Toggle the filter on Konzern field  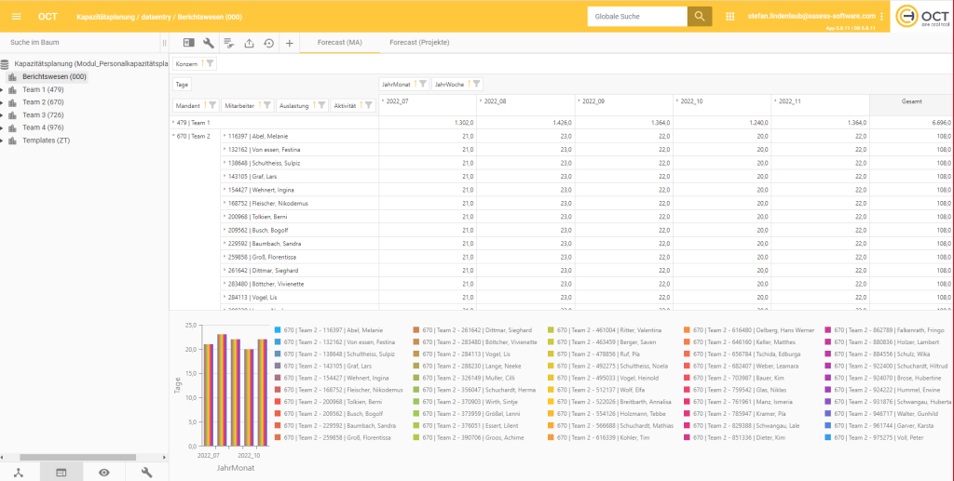click(x=210, y=63)
